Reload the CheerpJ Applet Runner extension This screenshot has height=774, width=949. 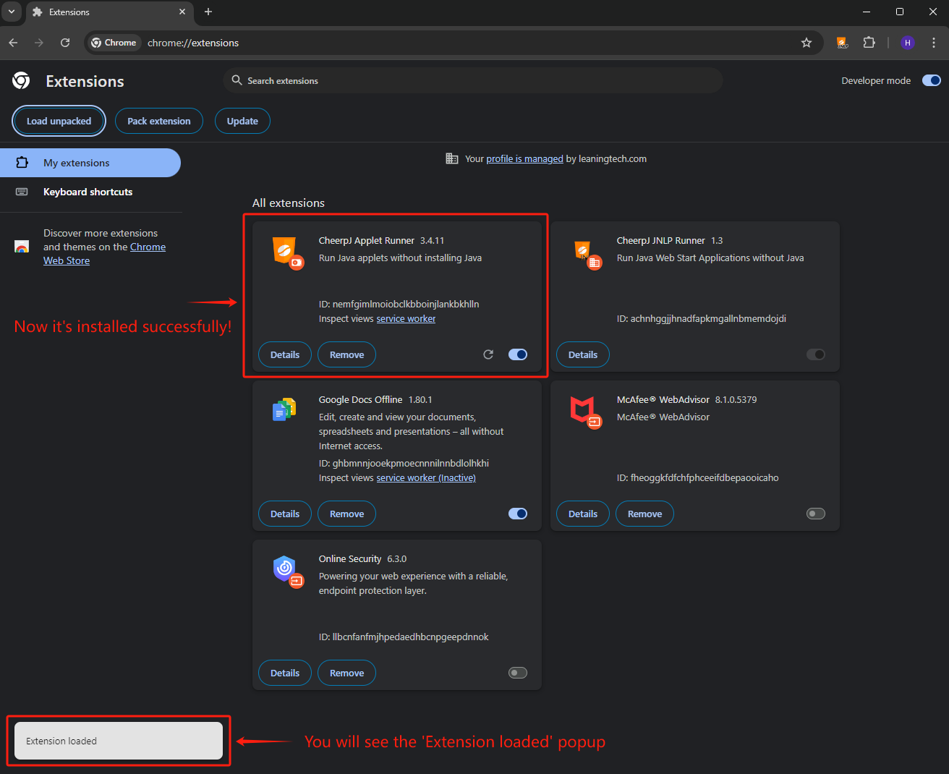(x=488, y=354)
